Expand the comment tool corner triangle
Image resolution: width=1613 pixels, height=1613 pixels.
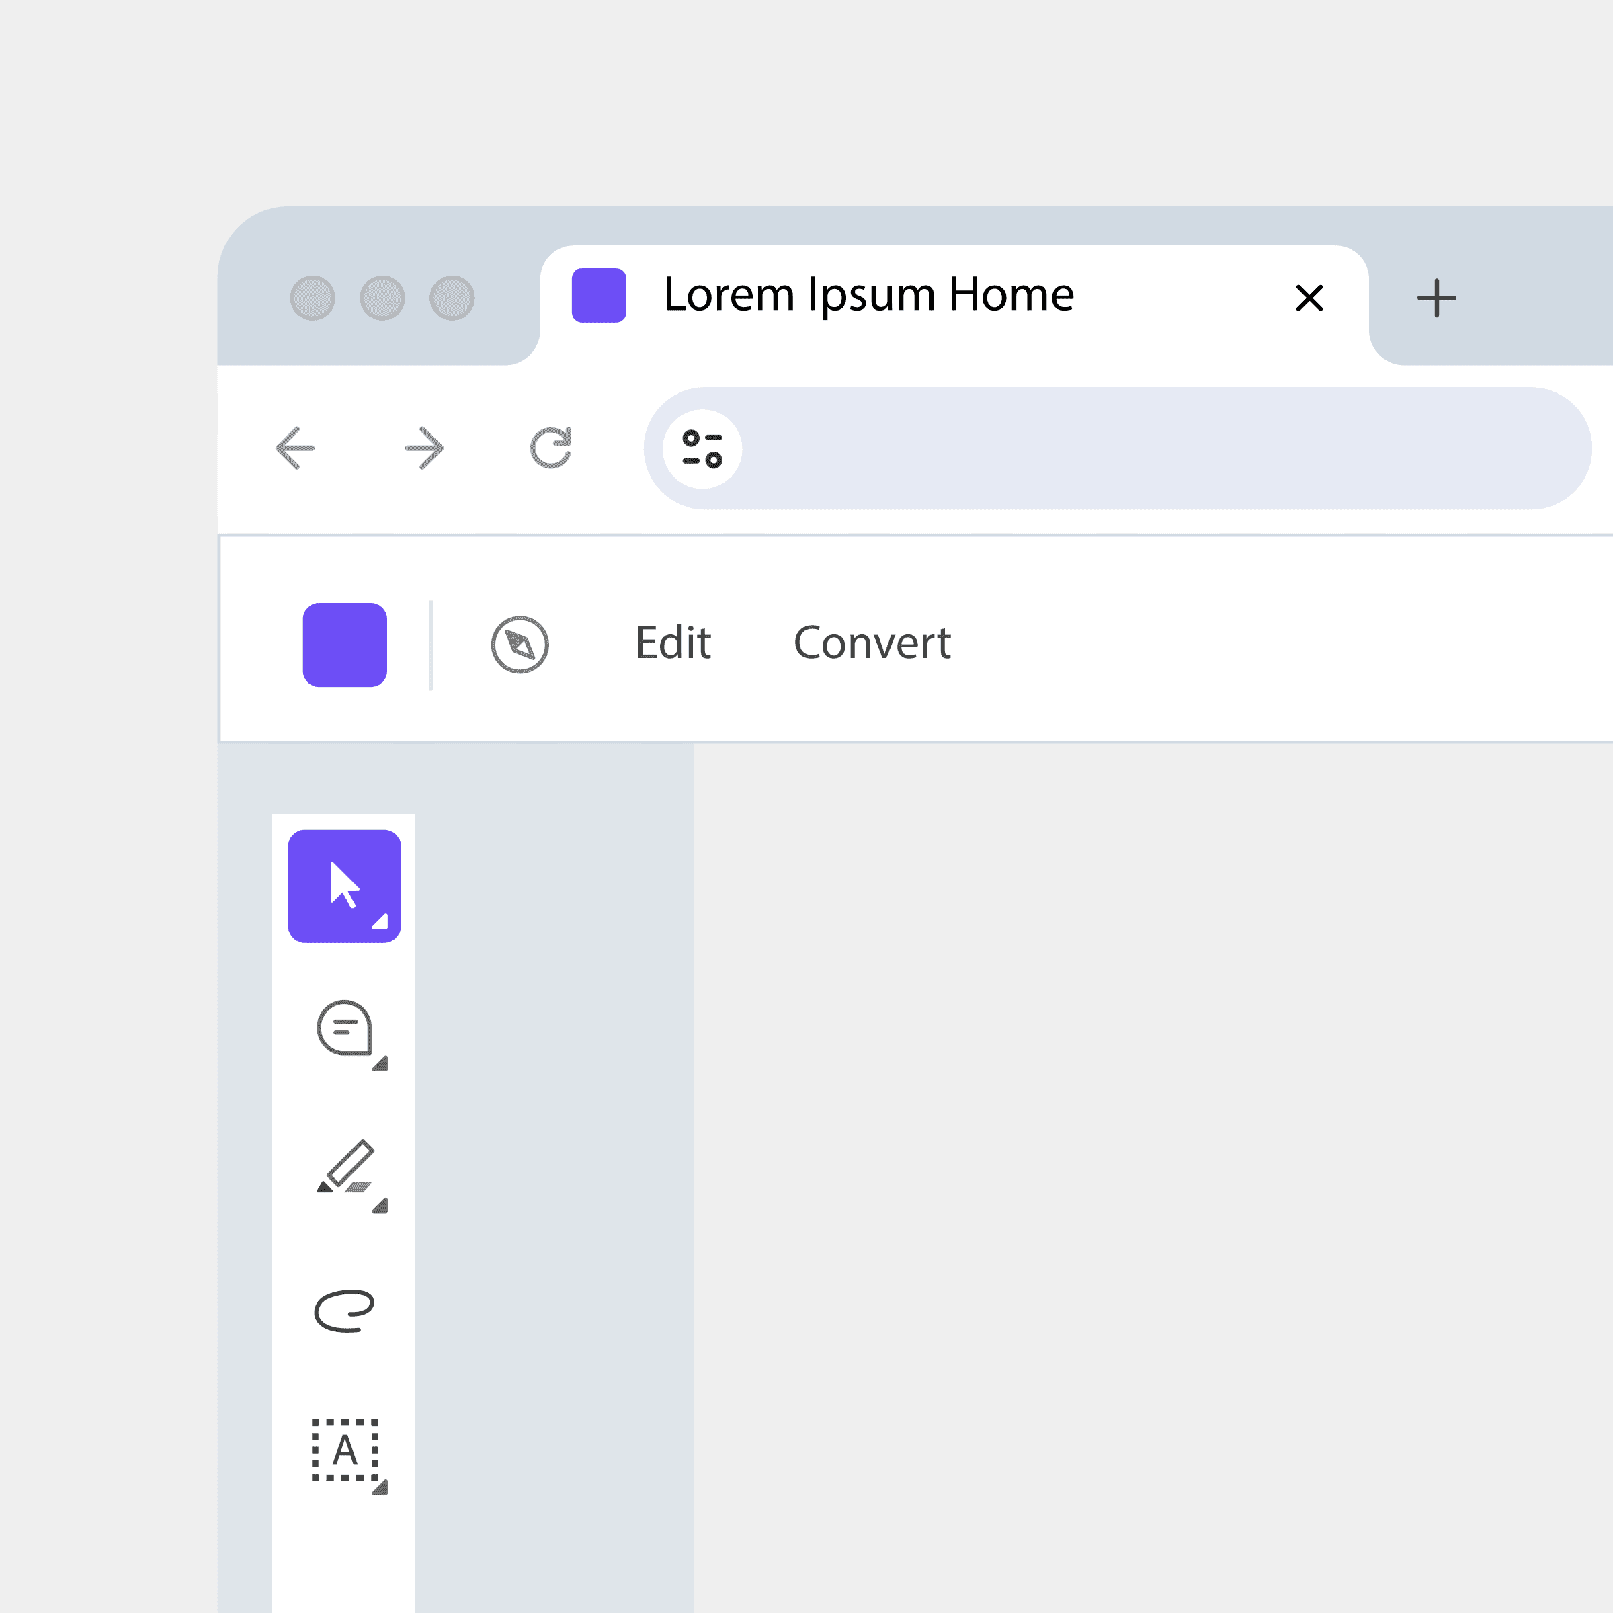click(x=380, y=1064)
